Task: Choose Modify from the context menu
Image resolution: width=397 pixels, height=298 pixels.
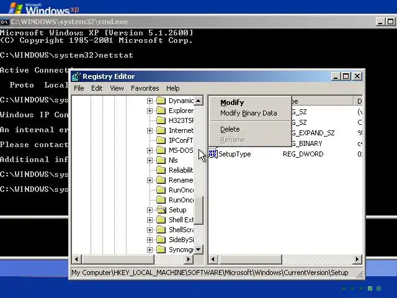Action: tap(232, 102)
